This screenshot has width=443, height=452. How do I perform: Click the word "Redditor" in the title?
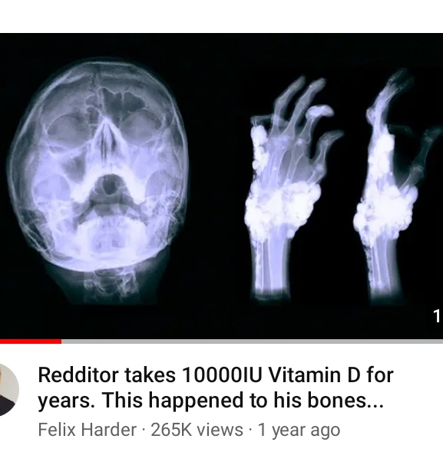[x=78, y=374]
